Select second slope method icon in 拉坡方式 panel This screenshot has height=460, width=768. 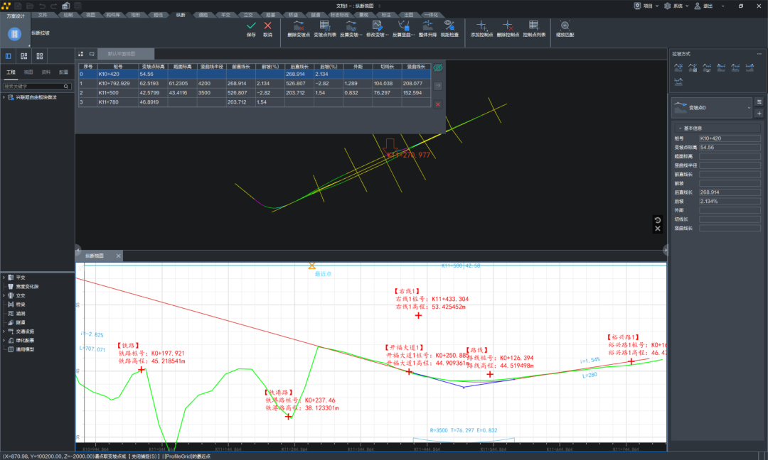693,68
